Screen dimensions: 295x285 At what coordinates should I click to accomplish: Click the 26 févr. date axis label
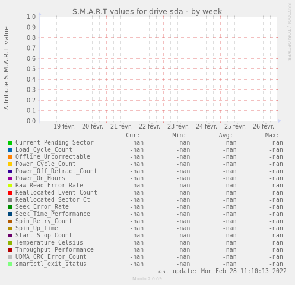[x=264, y=126]
